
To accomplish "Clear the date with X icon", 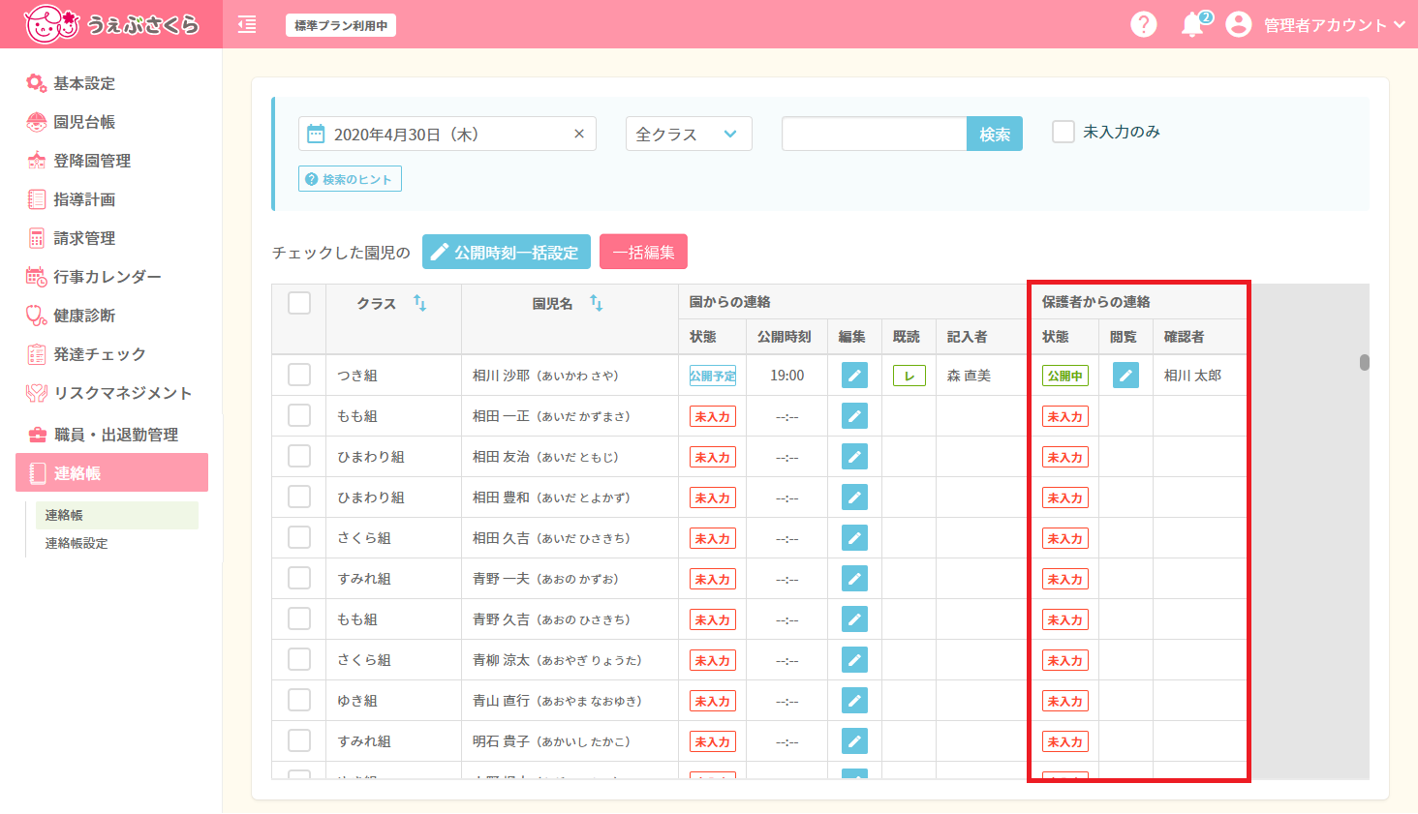I will [579, 134].
